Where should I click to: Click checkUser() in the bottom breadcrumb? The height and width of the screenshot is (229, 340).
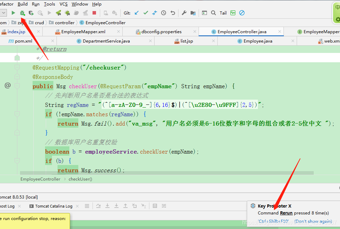[x=80, y=179]
